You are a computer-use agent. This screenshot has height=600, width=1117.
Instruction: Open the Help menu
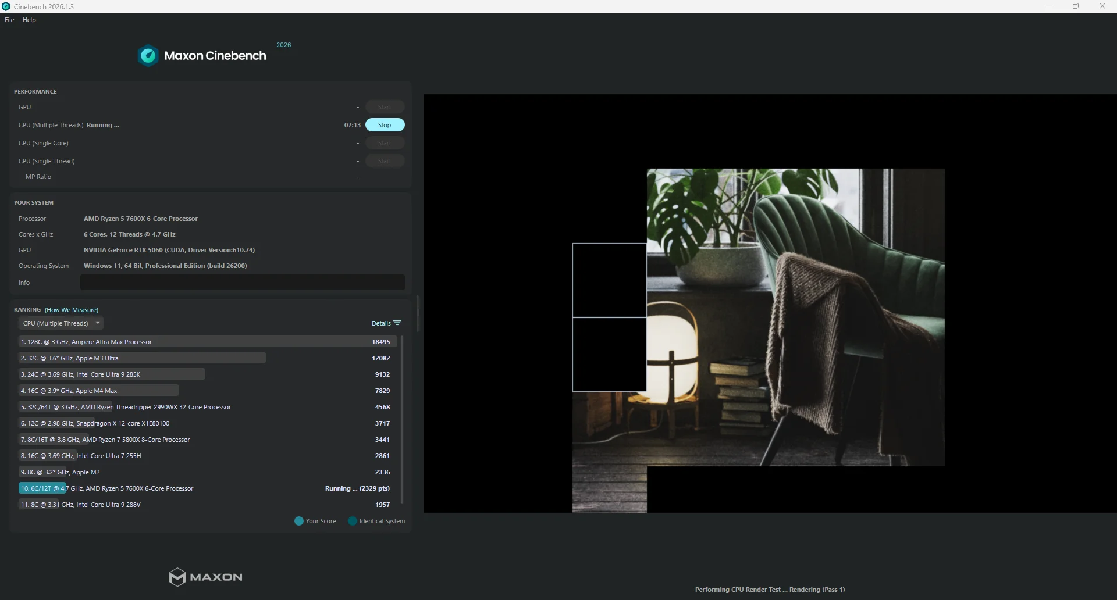pyautogui.click(x=29, y=20)
